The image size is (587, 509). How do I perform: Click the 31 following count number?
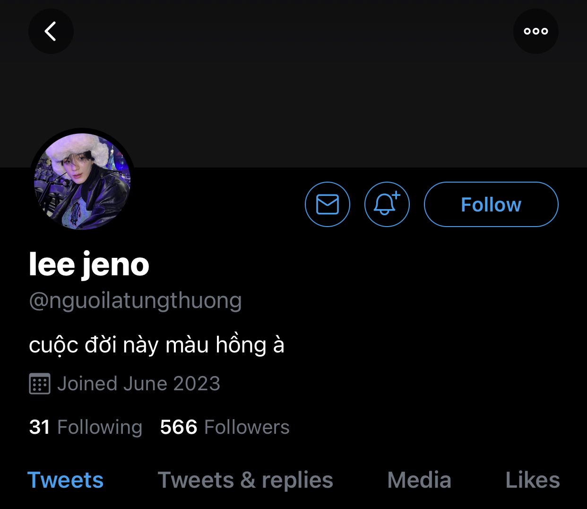40,427
